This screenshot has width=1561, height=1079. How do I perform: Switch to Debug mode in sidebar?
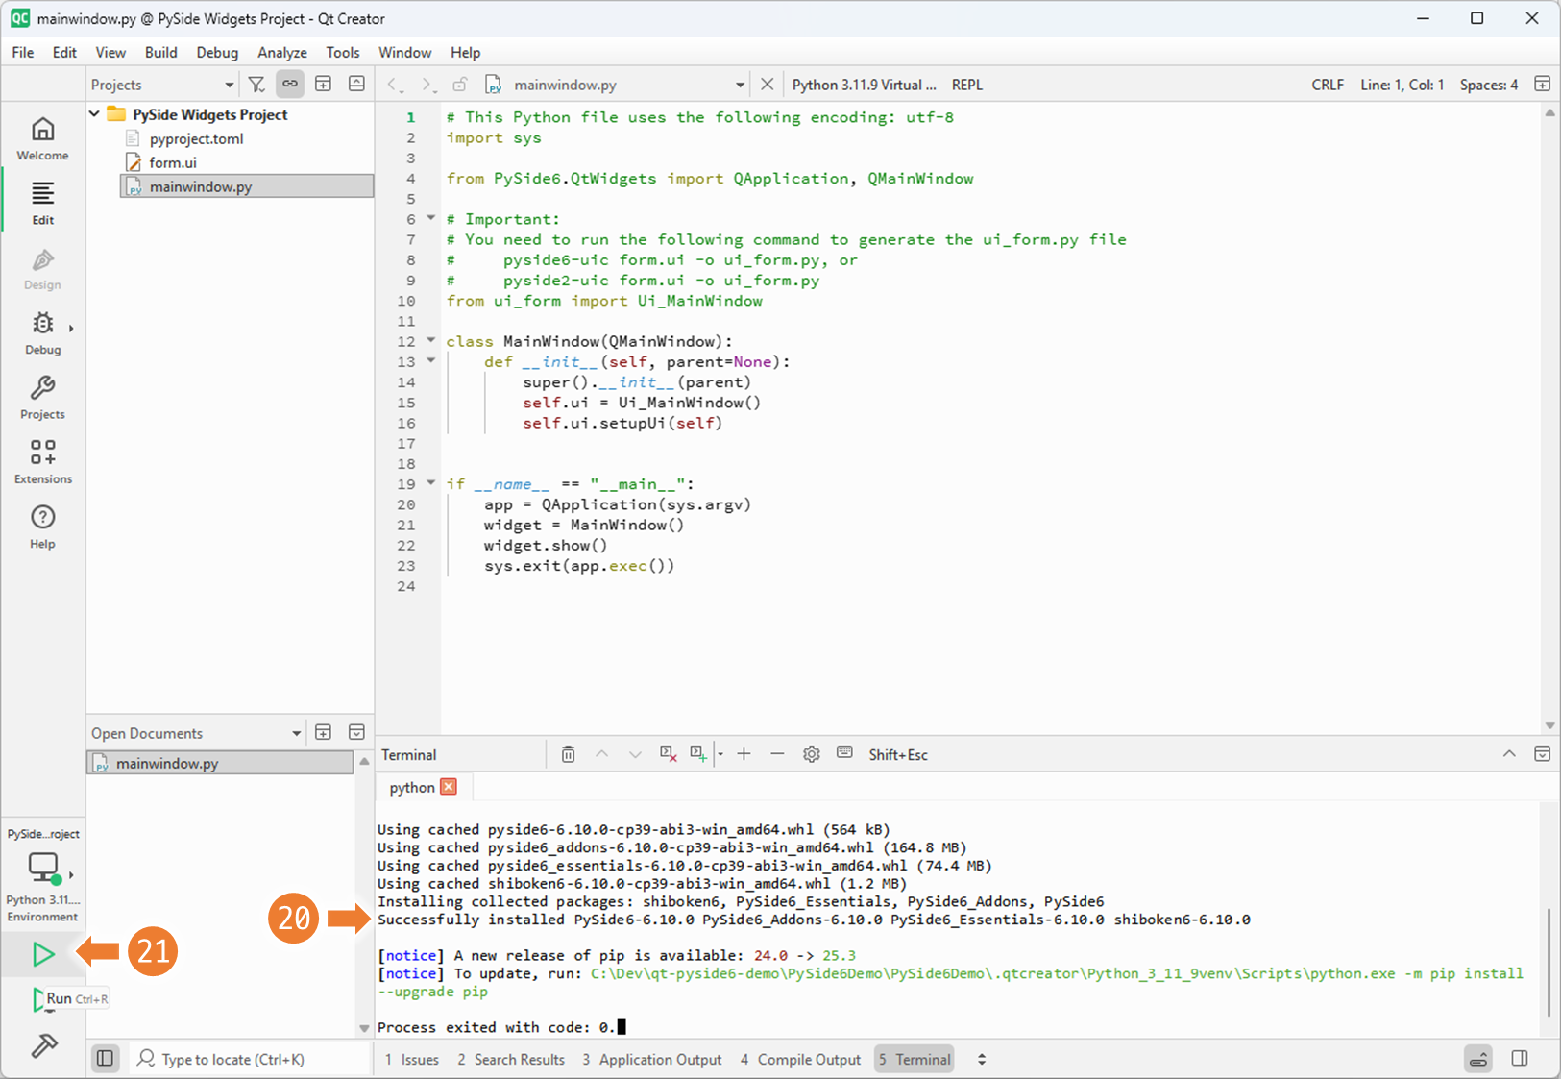click(42, 332)
